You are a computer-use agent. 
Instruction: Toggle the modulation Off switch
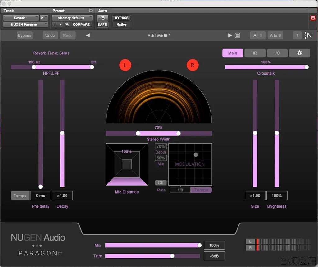(x=161, y=182)
